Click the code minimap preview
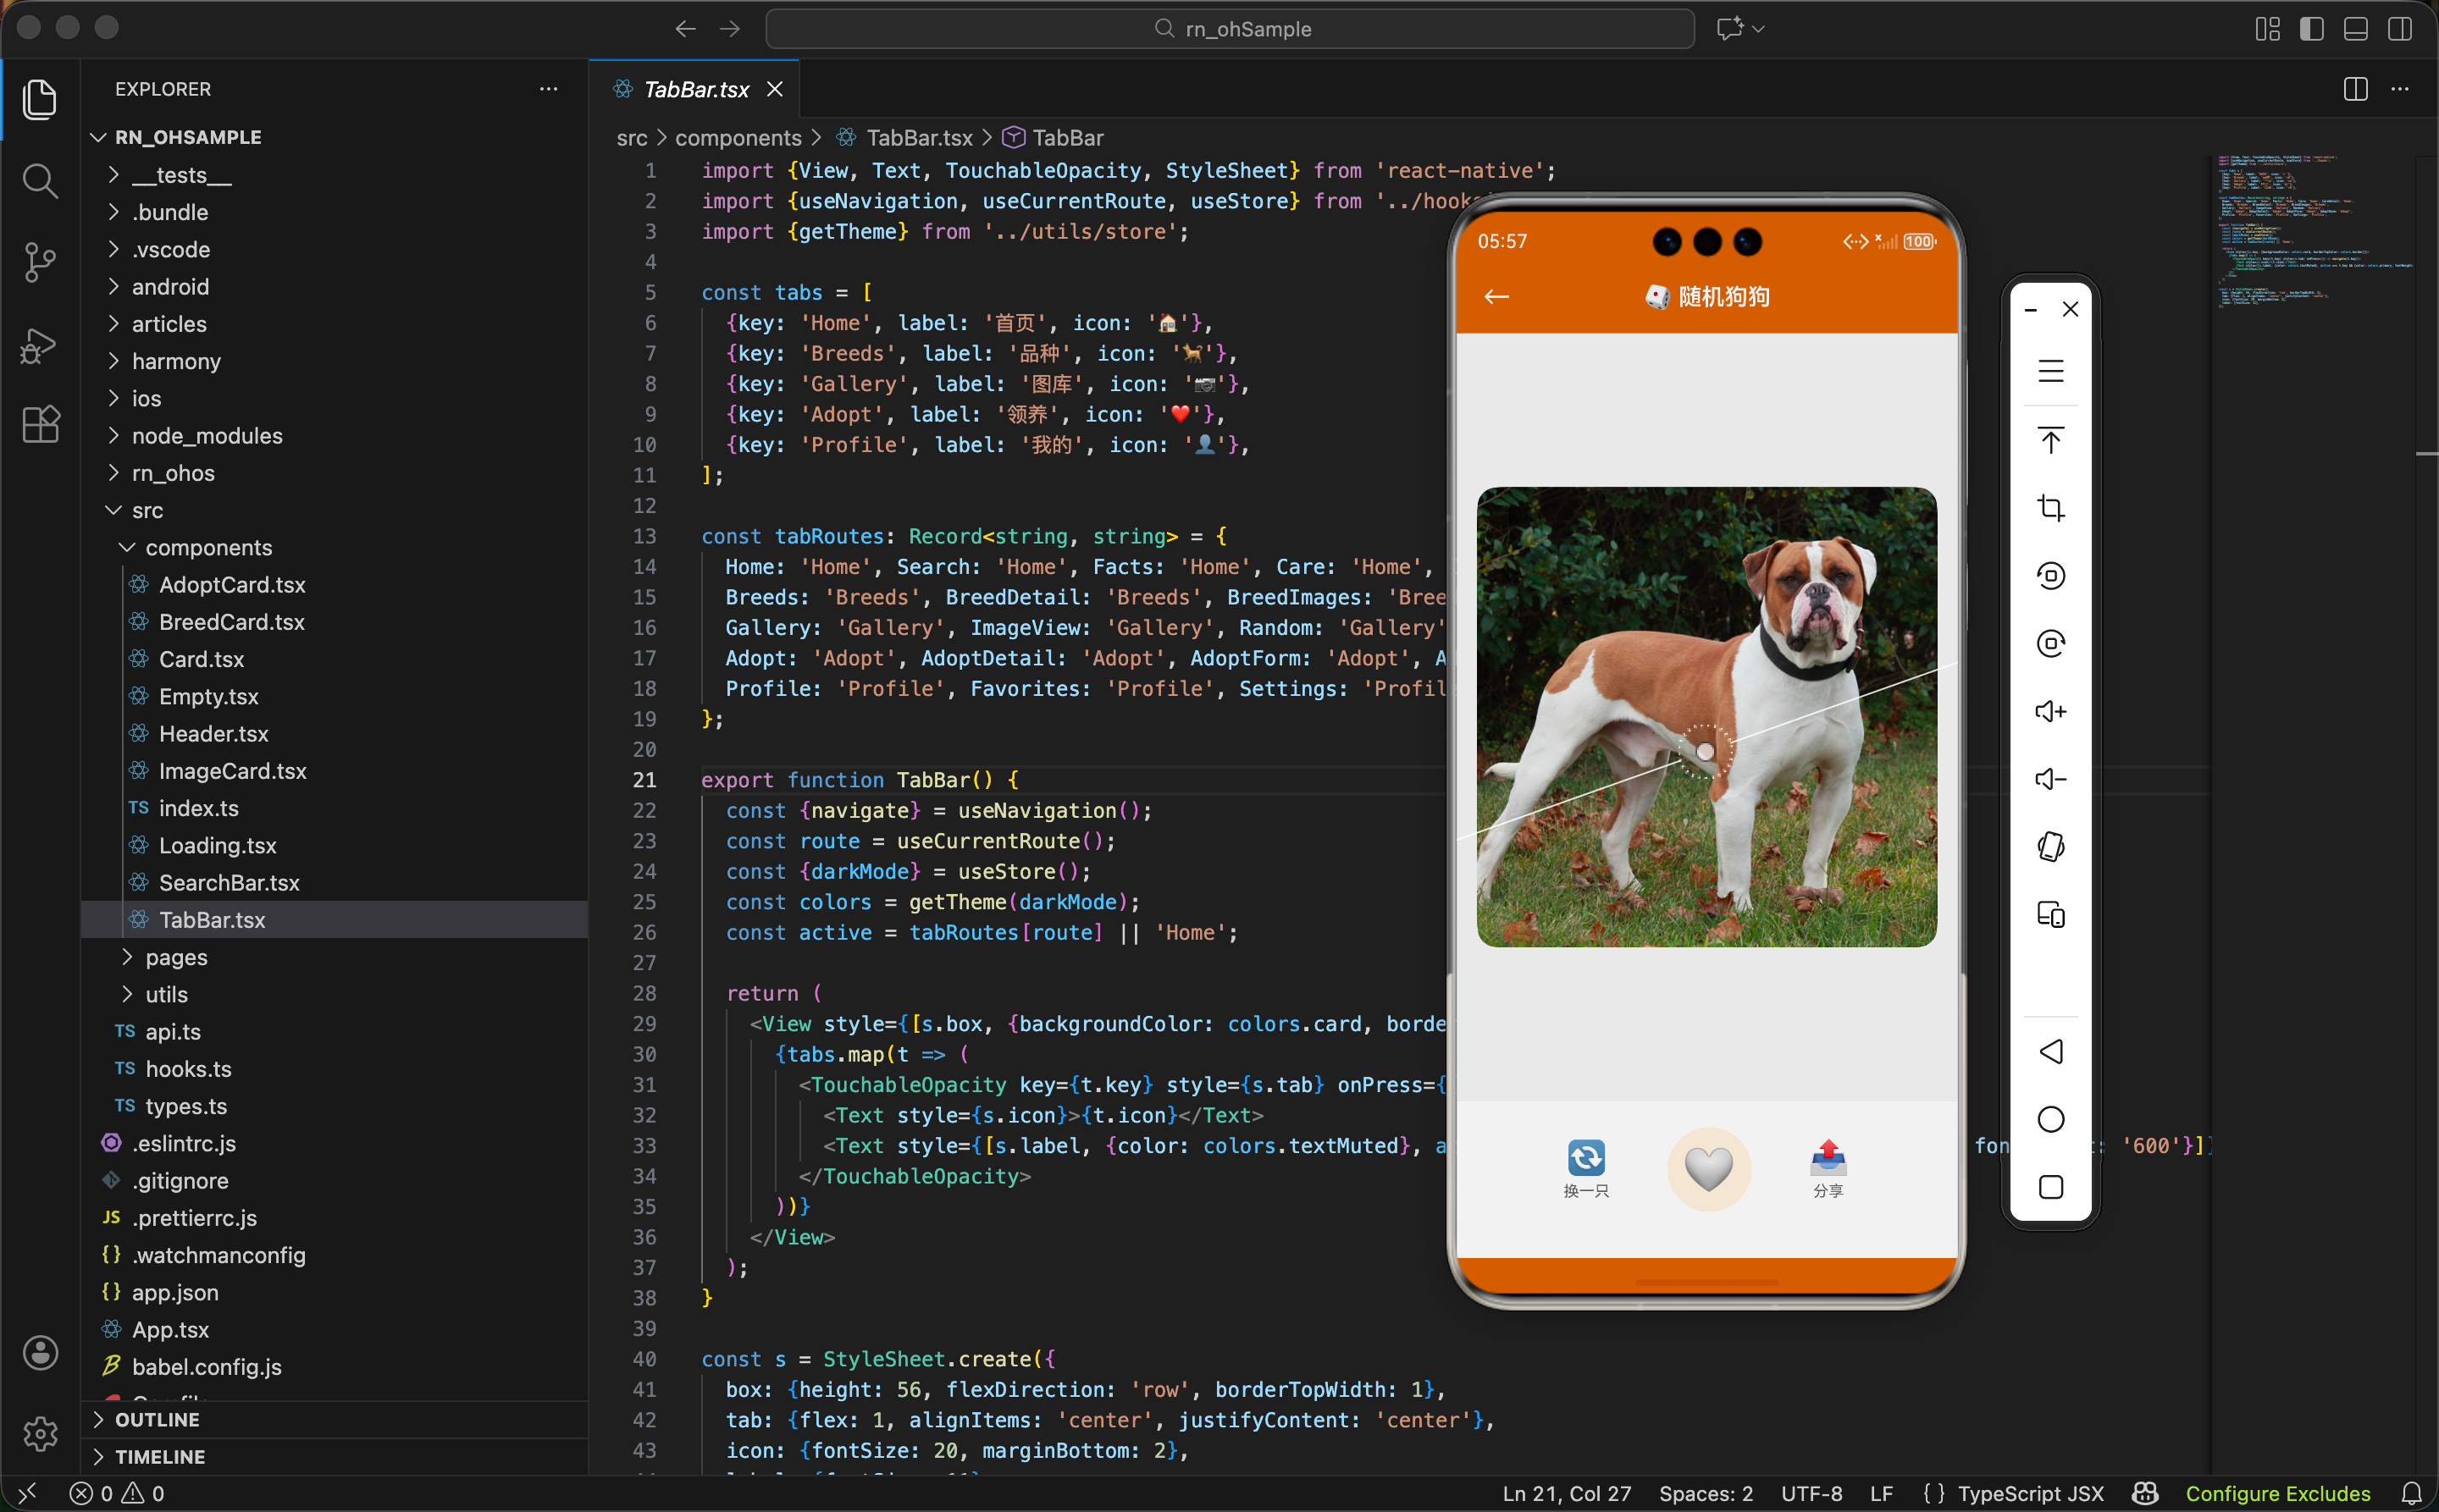Screen dimensions: 2439x1512 point(2311,232)
